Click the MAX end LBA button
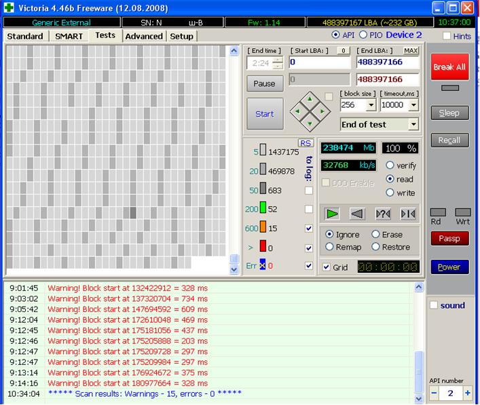Screen dimensions: 480x405 [x=411, y=50]
